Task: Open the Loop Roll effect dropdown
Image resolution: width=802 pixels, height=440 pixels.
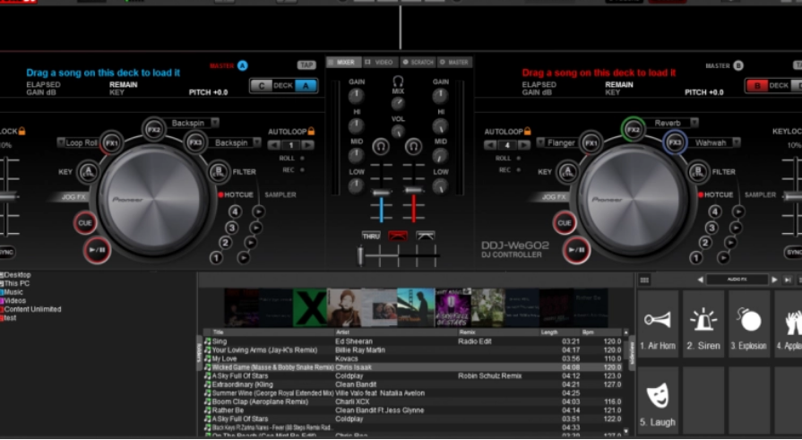Action: pos(61,142)
